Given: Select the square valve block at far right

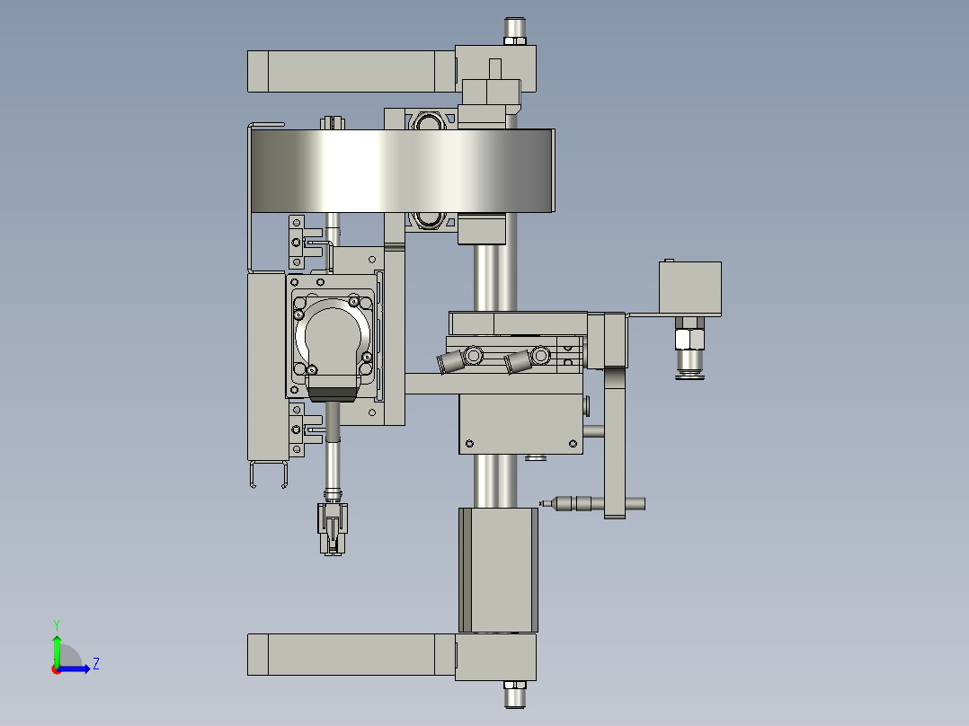Looking at the screenshot, I should tap(690, 288).
